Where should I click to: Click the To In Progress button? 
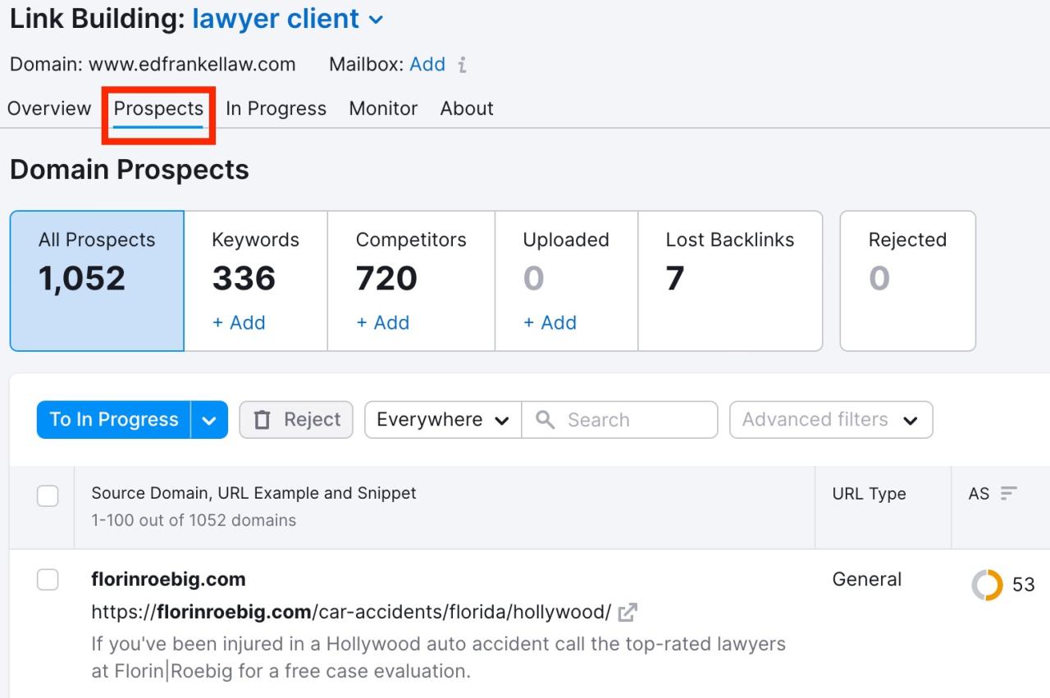point(112,419)
